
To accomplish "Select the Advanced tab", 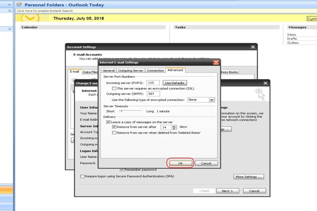I will [x=175, y=70].
